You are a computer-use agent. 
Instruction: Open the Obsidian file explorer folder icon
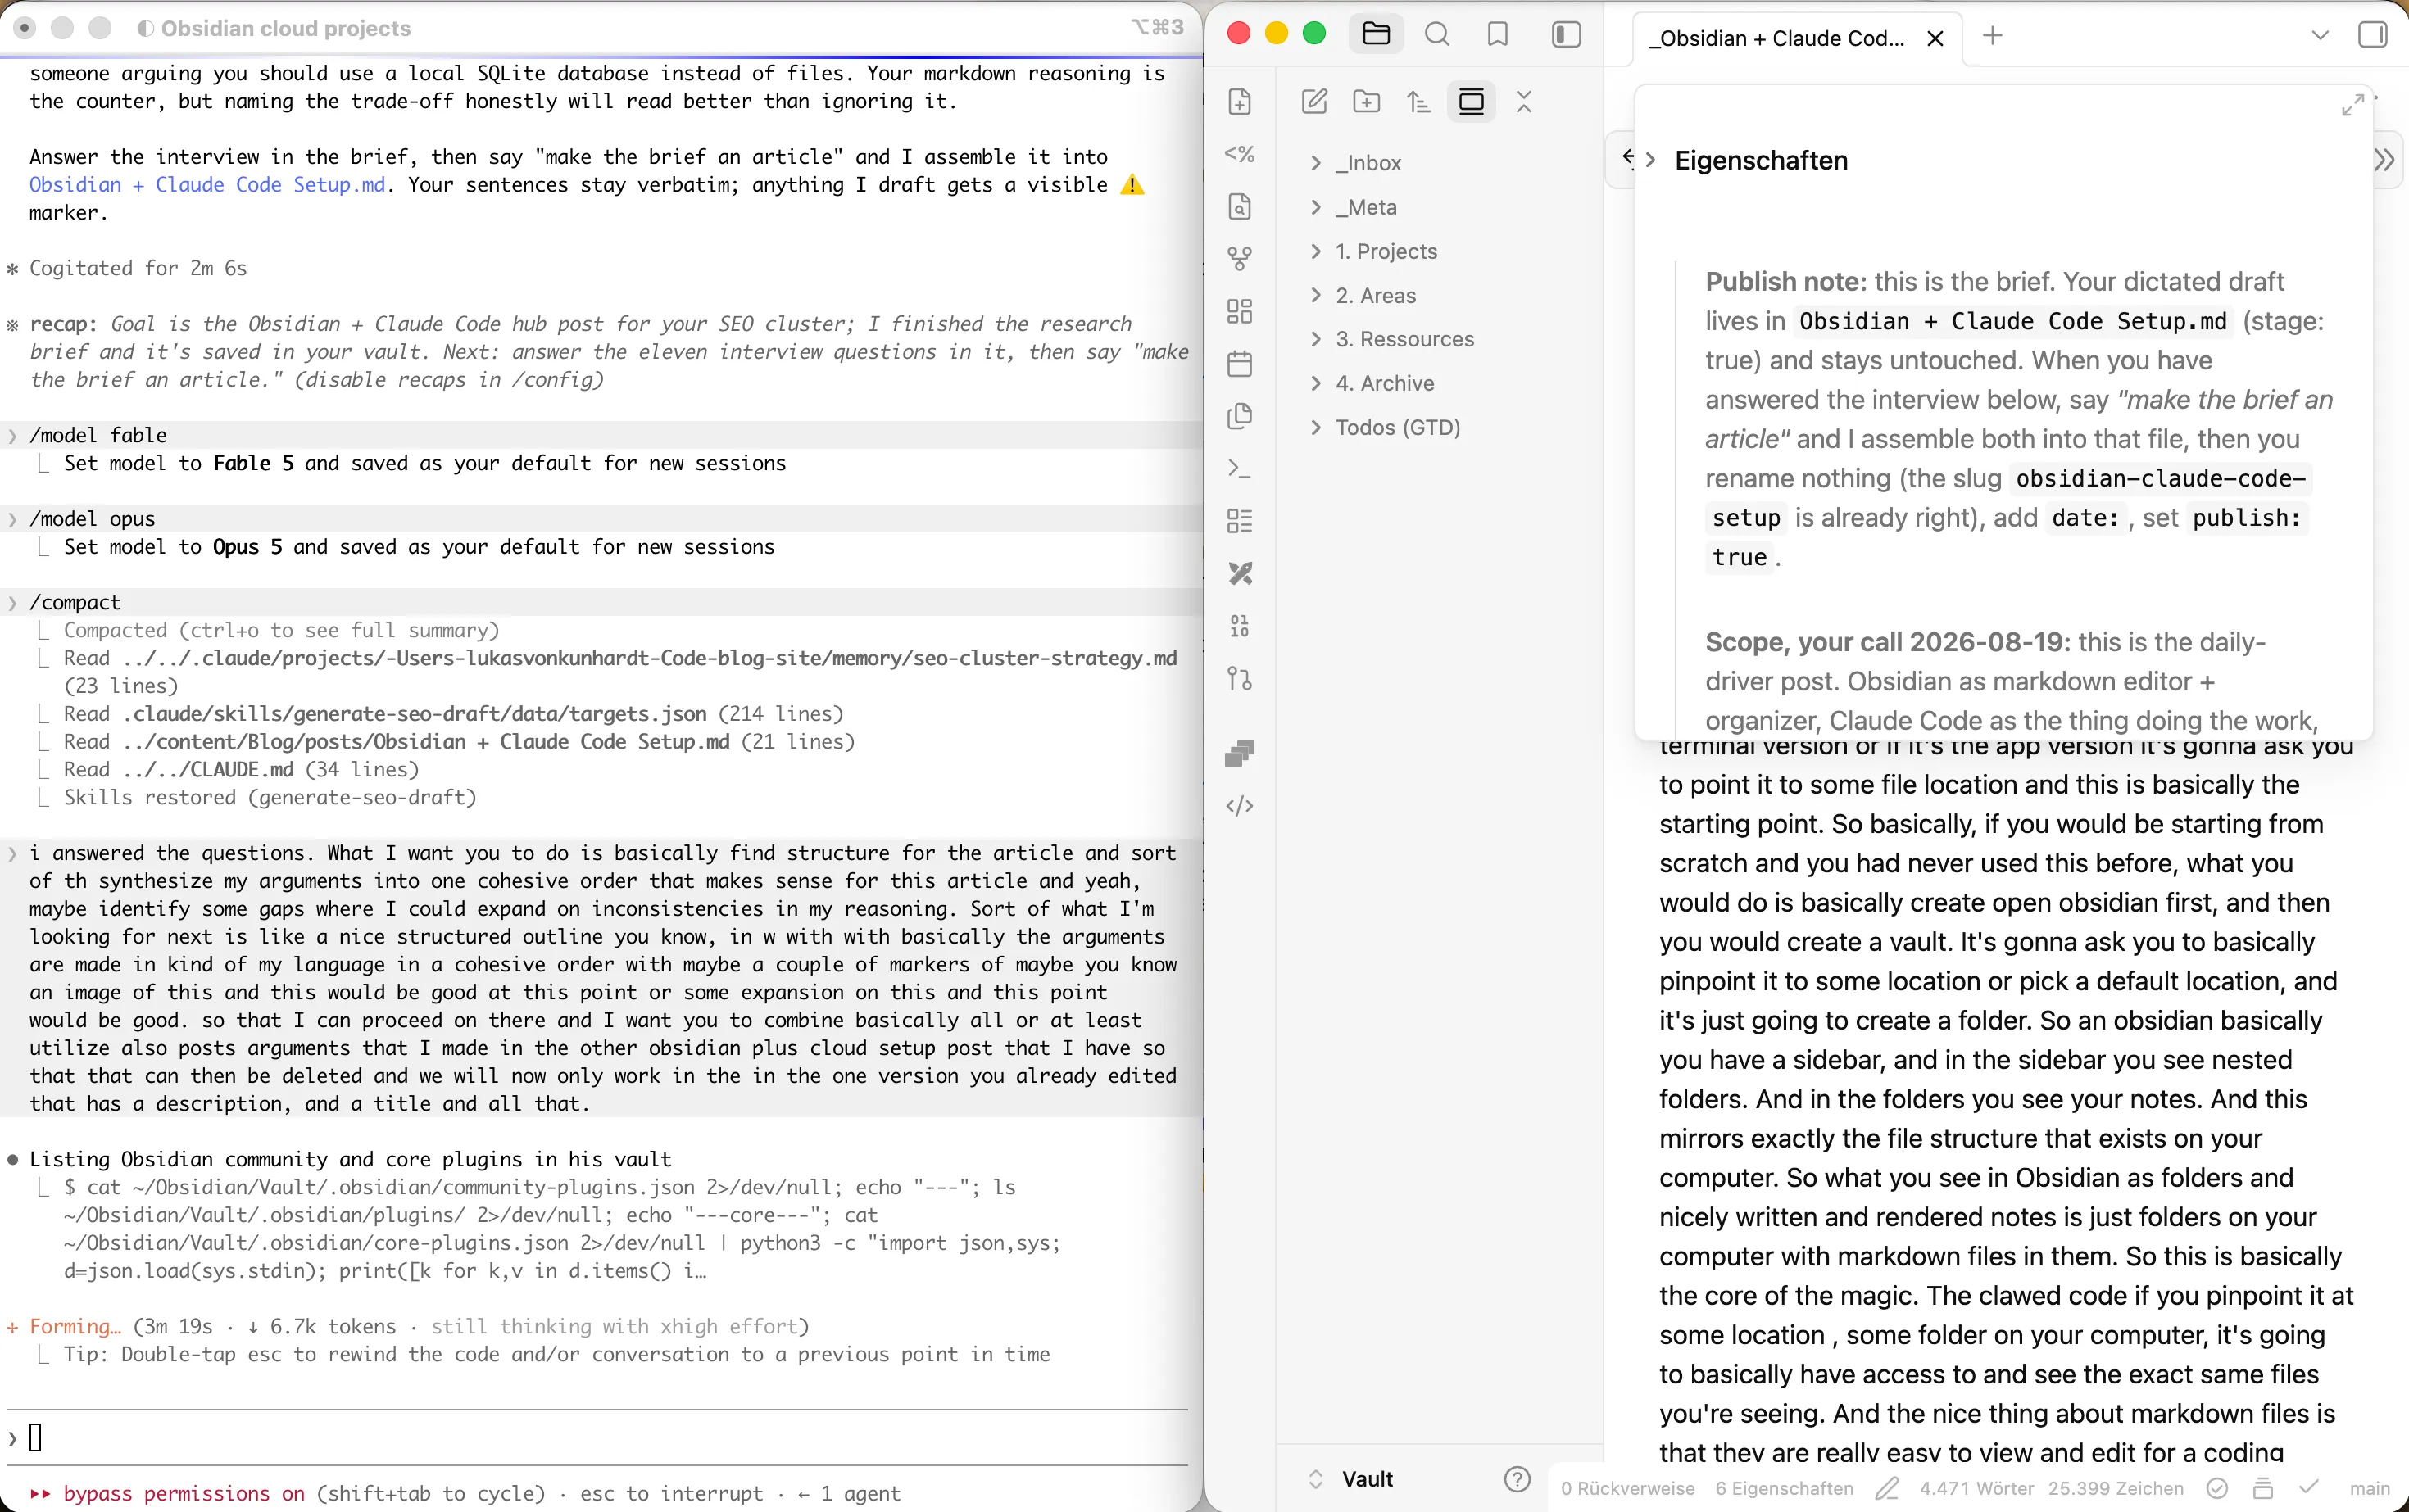[1377, 35]
